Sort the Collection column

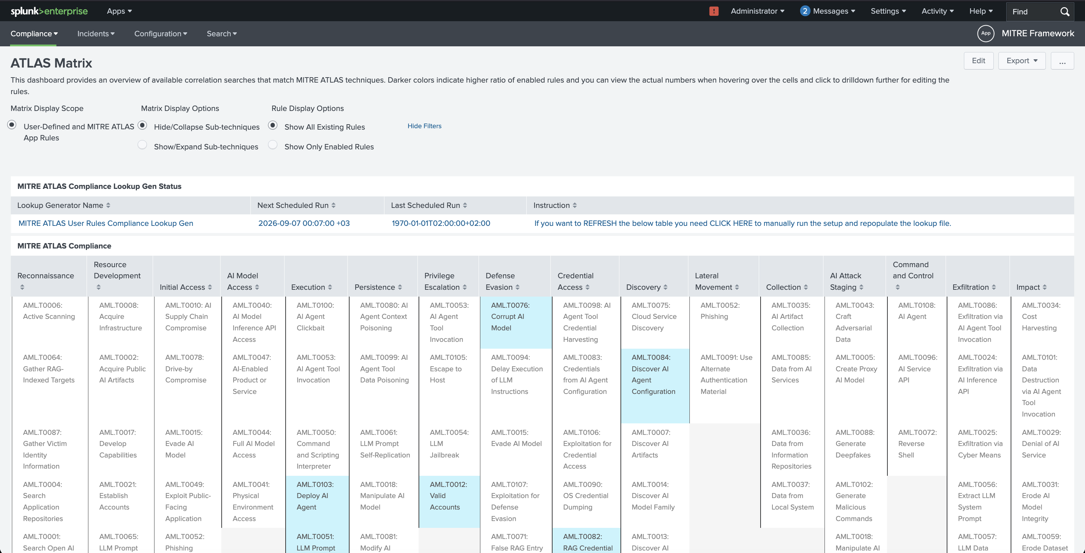[x=806, y=287]
